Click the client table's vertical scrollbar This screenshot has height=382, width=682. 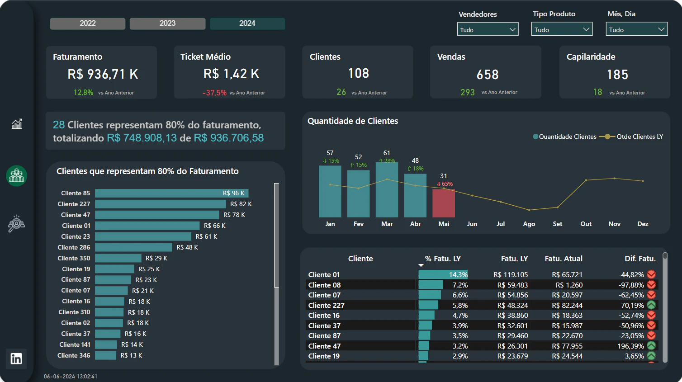tap(665, 307)
